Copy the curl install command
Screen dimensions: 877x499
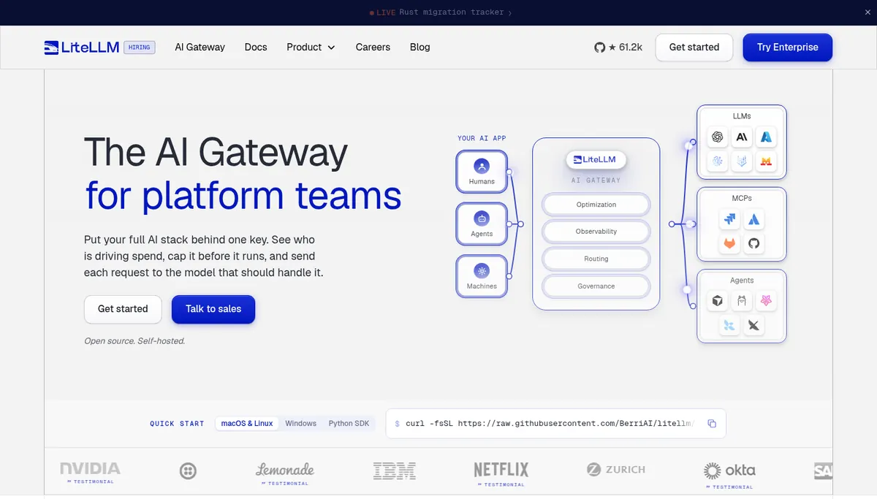(x=712, y=424)
